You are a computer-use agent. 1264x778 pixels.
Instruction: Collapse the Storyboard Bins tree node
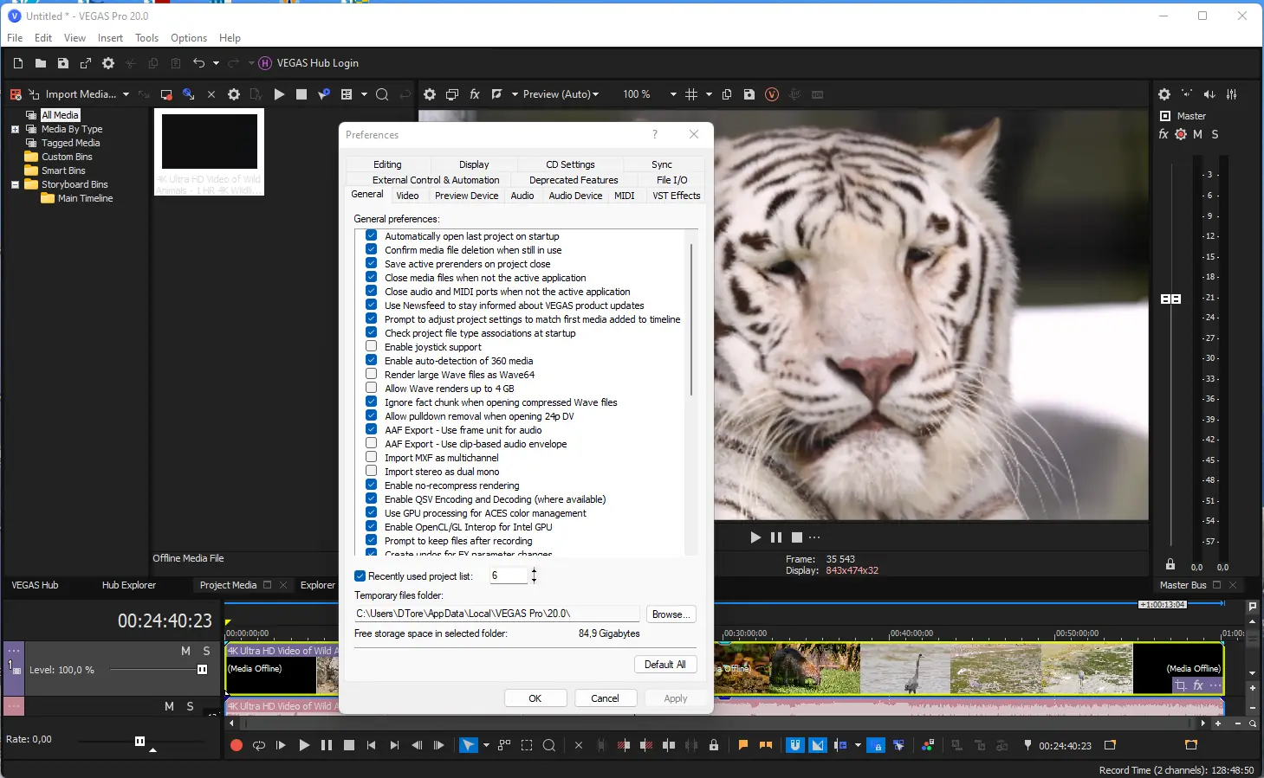[x=15, y=184]
